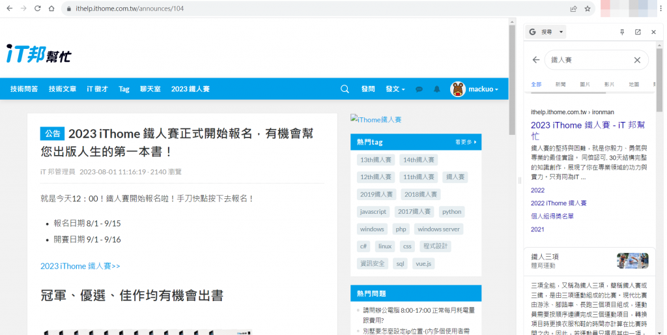Open notifications bell icon

(x=437, y=89)
